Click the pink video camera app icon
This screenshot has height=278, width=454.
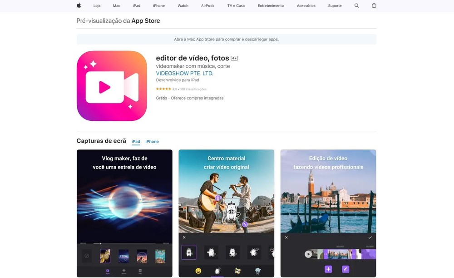[x=112, y=86]
